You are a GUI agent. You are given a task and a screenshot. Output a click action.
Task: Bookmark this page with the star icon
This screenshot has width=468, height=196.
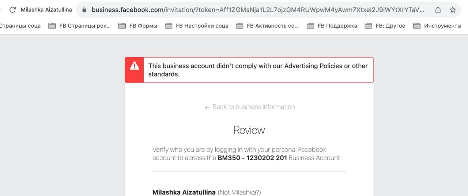coord(453,10)
